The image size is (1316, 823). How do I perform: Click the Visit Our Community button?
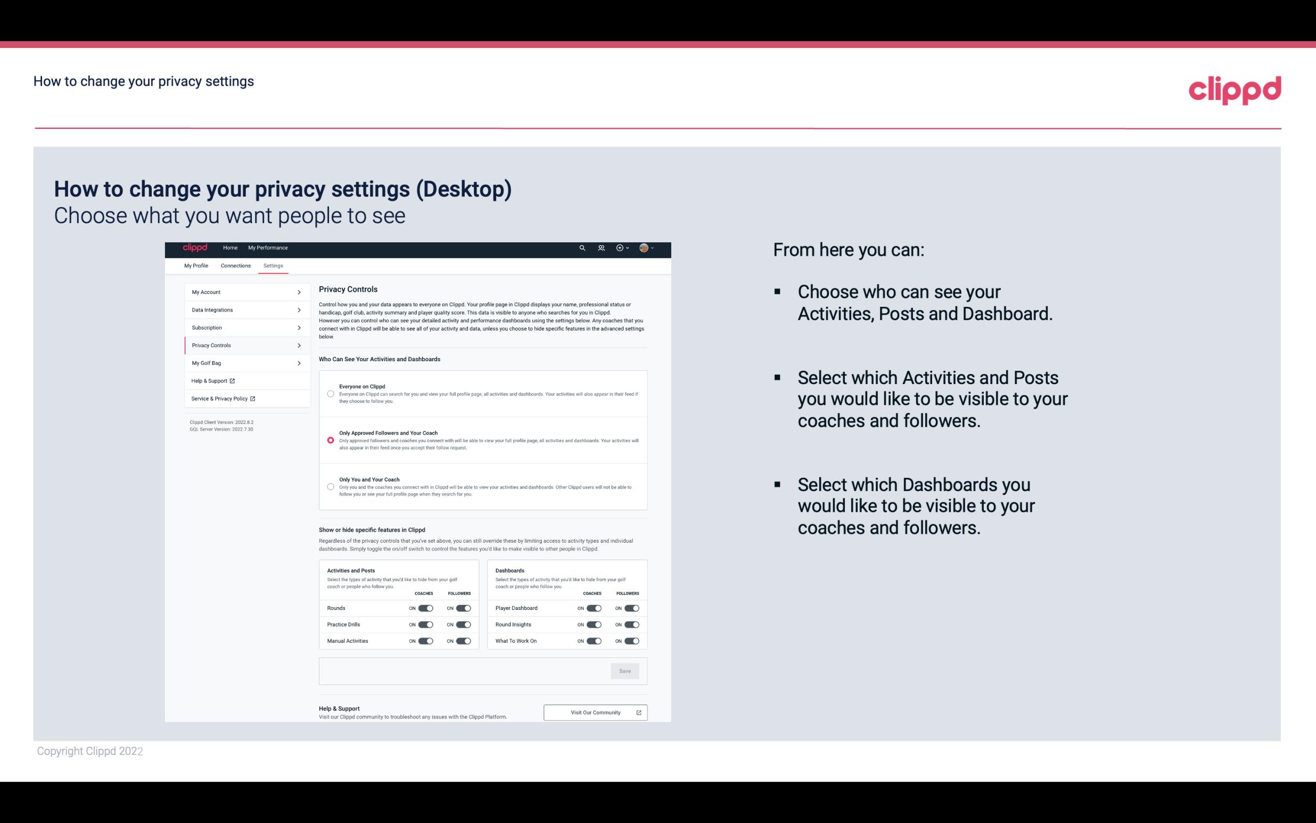coord(595,712)
